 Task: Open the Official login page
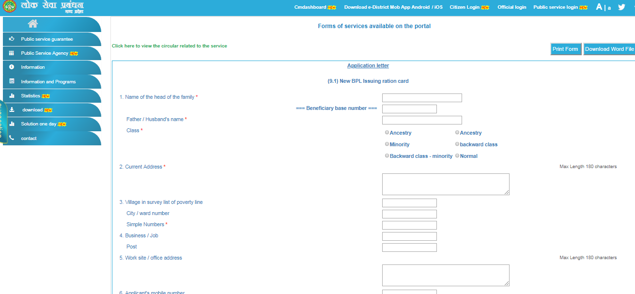(512, 7)
